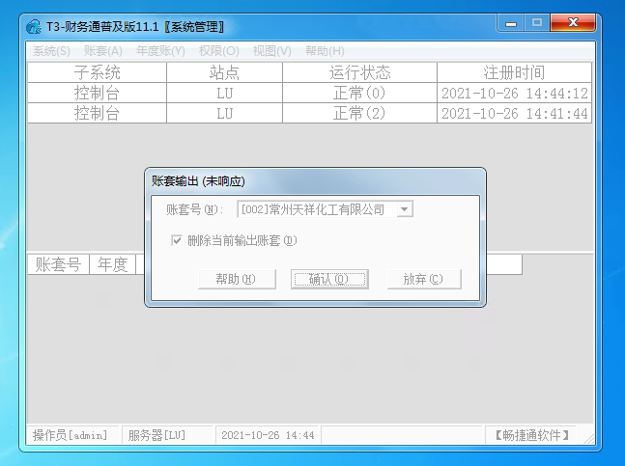
Task: Minimize the T3 system management window
Action: [511, 23]
